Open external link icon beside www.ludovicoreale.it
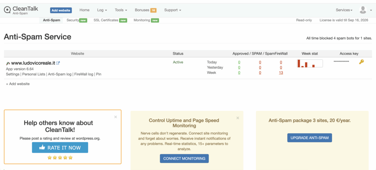Viewport: 376px width, 170px height. [x=58, y=63]
